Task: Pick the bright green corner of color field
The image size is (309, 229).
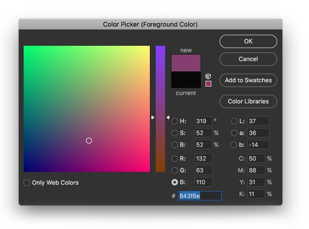Action: coord(25,47)
